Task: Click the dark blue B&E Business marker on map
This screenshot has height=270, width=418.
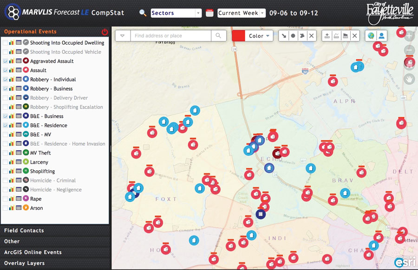Action: click(261, 214)
